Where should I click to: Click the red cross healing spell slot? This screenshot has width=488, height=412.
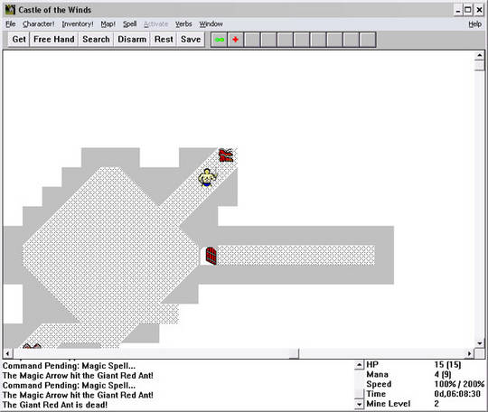coord(236,40)
